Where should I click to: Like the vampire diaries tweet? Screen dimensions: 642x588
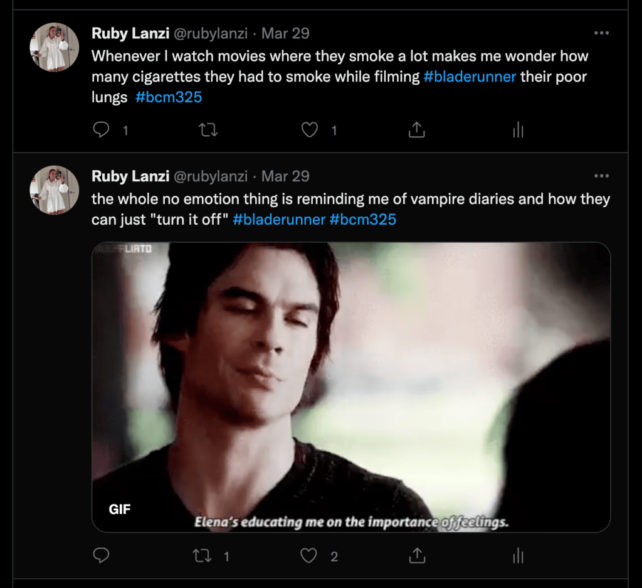tap(310, 555)
